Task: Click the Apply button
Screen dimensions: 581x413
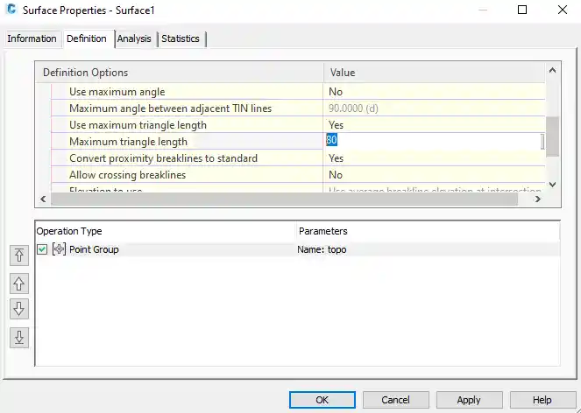Action: coord(469,399)
